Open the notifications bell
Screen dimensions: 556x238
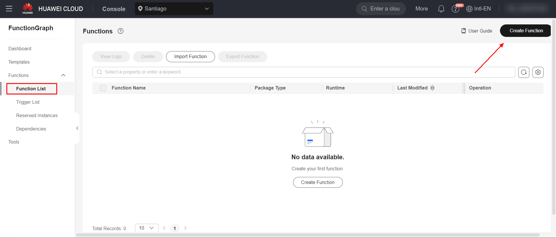[441, 9]
